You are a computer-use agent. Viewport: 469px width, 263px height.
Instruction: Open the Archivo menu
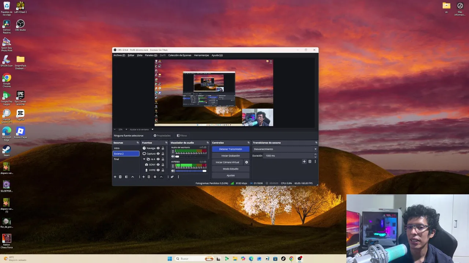point(119,55)
